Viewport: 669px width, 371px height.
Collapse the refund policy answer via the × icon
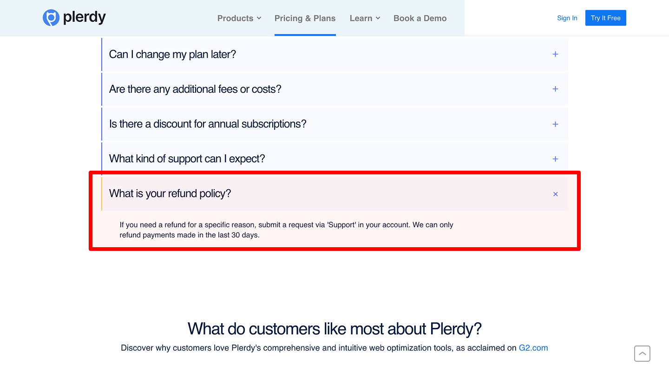(x=555, y=194)
